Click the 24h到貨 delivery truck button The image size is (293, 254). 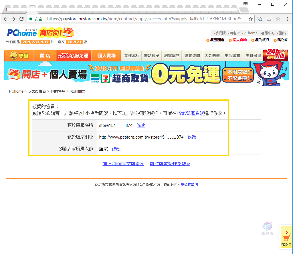point(276,55)
